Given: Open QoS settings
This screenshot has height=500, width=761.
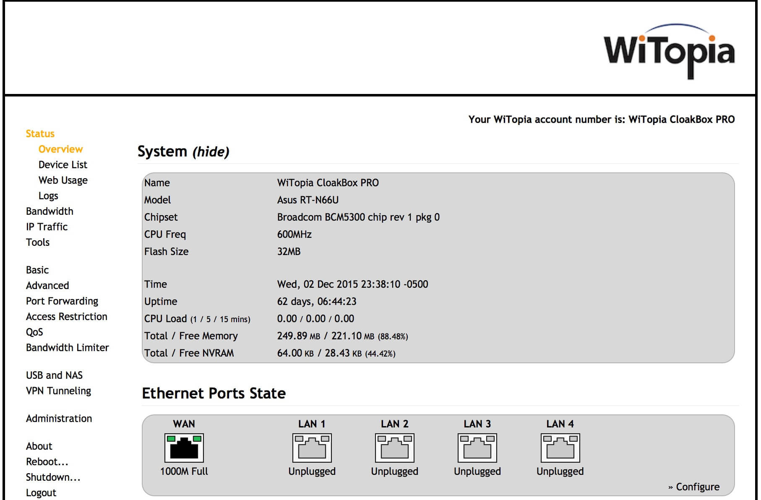Looking at the screenshot, I should tap(34, 332).
